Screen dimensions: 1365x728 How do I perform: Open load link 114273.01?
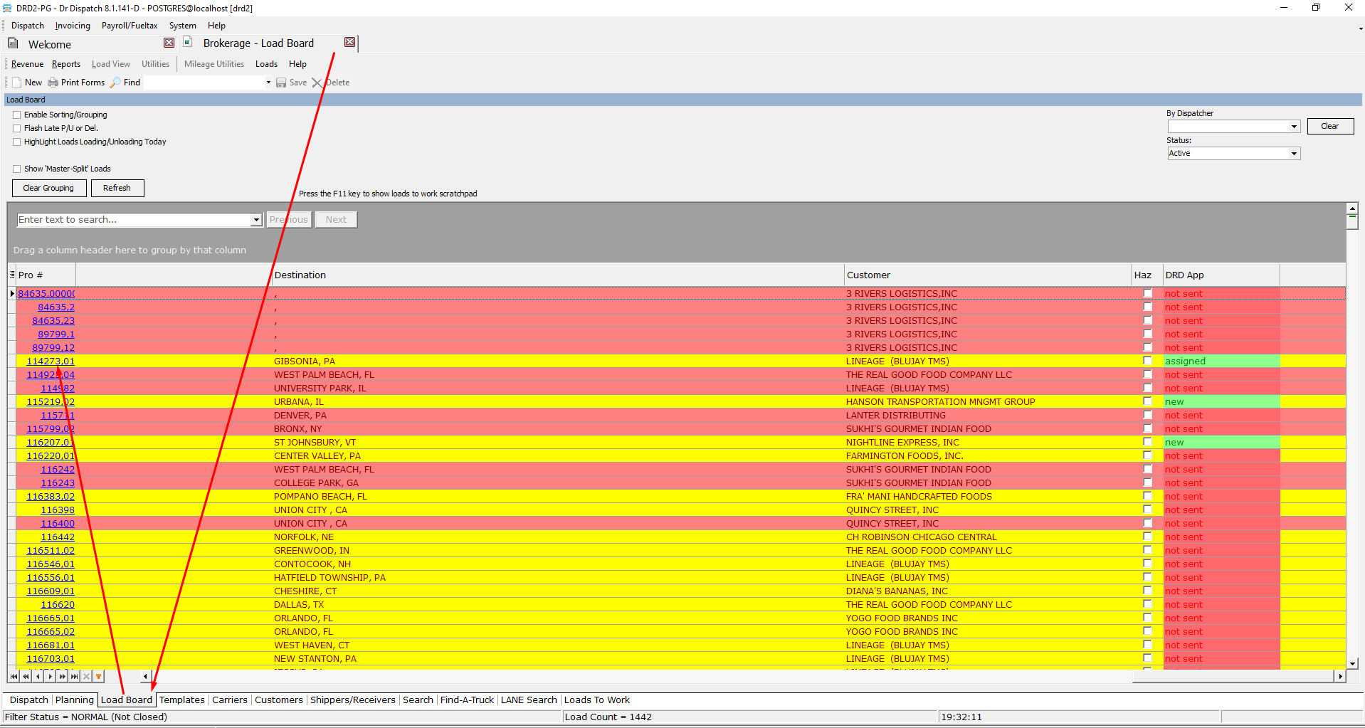[51, 362]
